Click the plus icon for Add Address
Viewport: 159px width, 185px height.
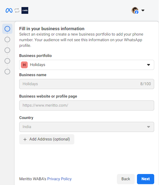click(x=25, y=140)
